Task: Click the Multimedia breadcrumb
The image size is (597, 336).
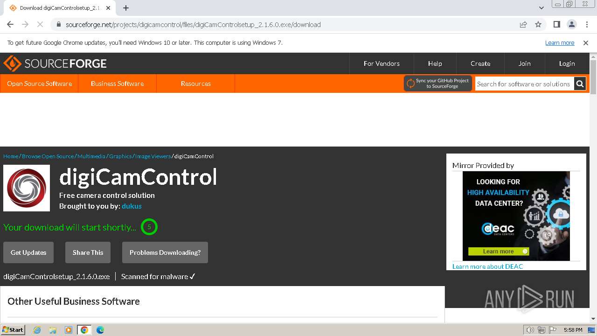Action: [x=91, y=156]
